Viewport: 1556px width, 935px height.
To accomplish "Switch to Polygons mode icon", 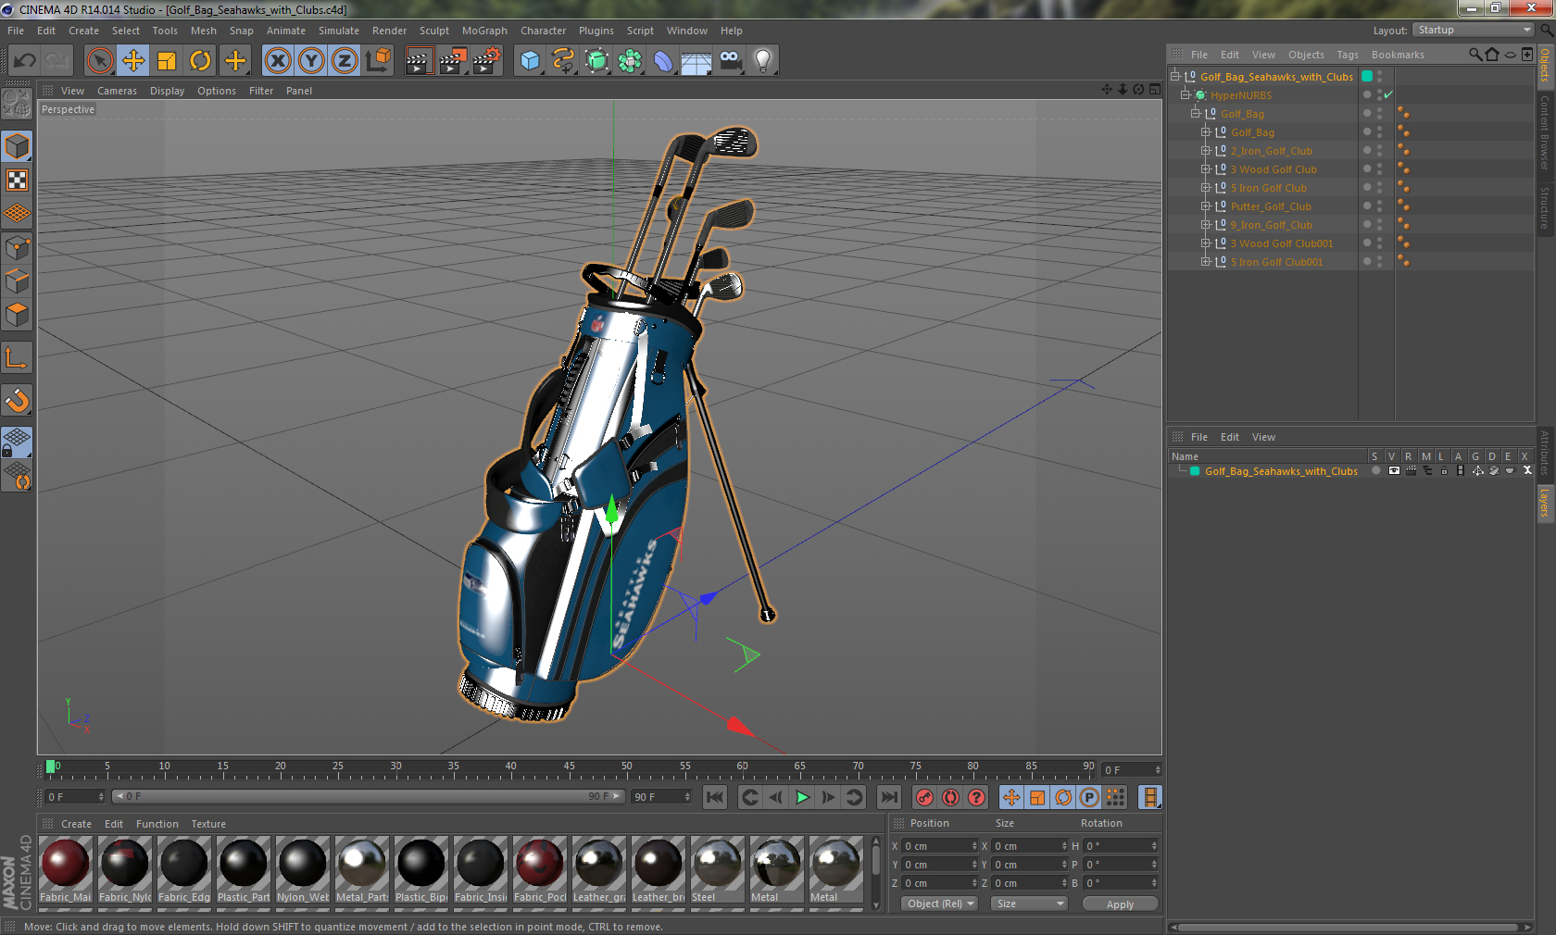I will 18,315.
